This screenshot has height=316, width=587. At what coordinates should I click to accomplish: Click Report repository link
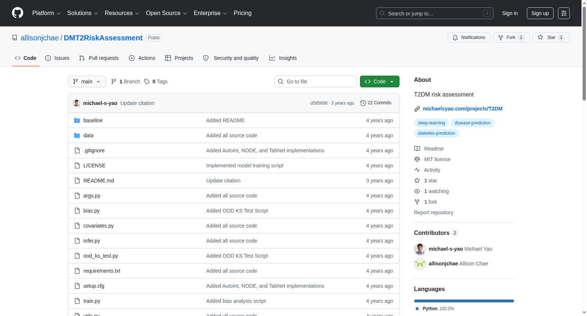click(x=434, y=213)
